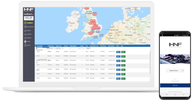Click Route button for 24.8 miles load
The image size is (195, 103).
tap(123, 70)
